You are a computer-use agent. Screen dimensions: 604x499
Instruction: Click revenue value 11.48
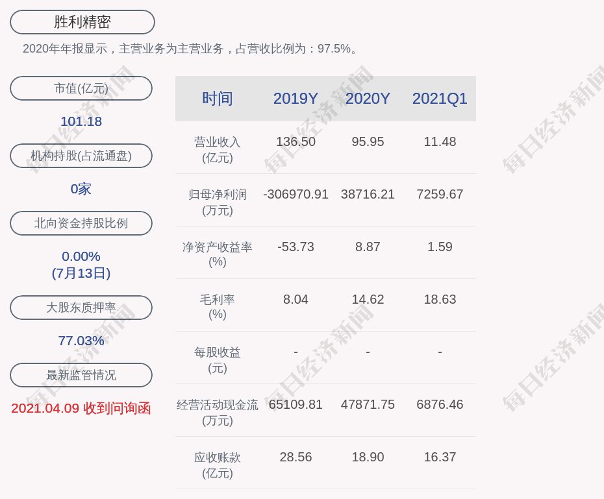pos(440,141)
